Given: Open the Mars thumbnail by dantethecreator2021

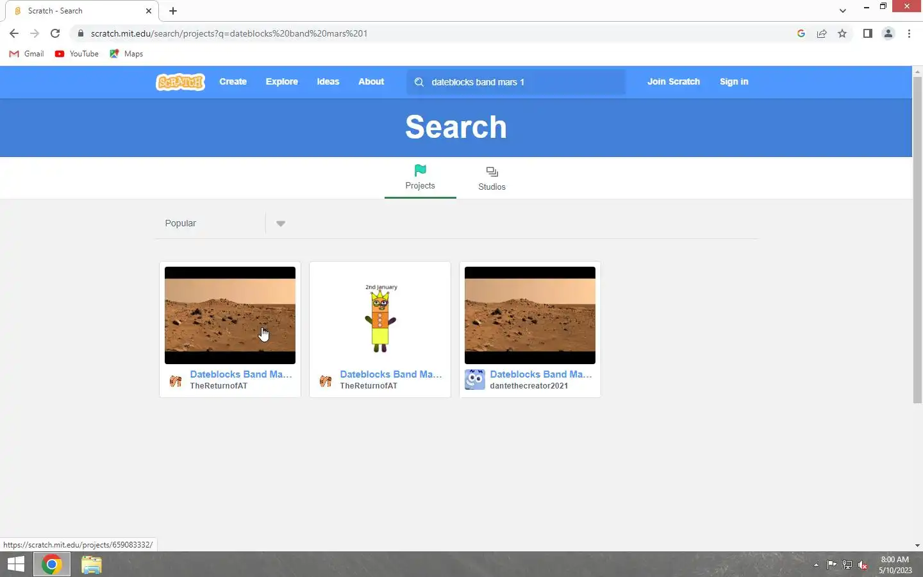Looking at the screenshot, I should [x=530, y=315].
